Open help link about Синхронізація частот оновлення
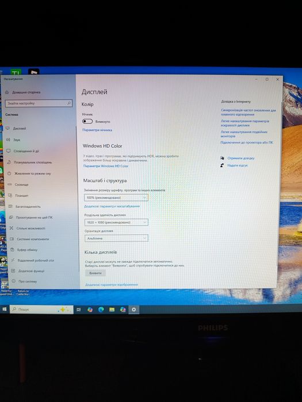The width and height of the screenshot is (302, 402). click(x=248, y=113)
